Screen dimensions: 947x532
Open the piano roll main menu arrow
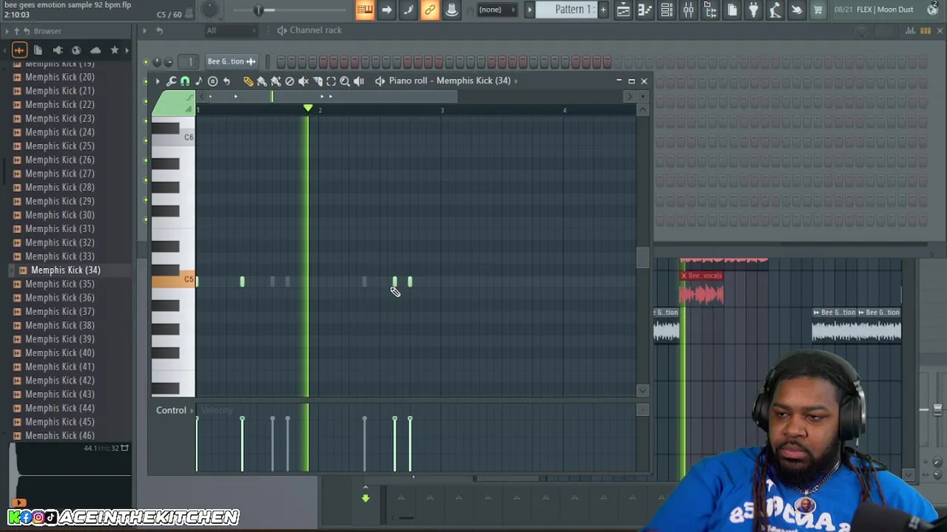157,81
